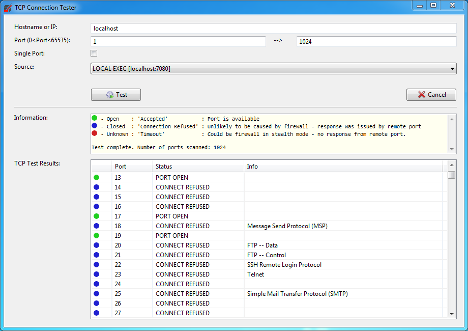Click the green status dot for port 17
Screen dimensions: 468x331
pyautogui.click(x=96, y=216)
